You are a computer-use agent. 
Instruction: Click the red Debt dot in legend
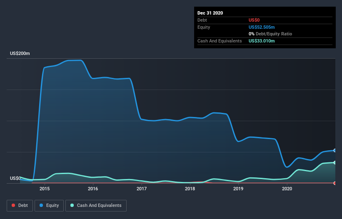[14, 205]
